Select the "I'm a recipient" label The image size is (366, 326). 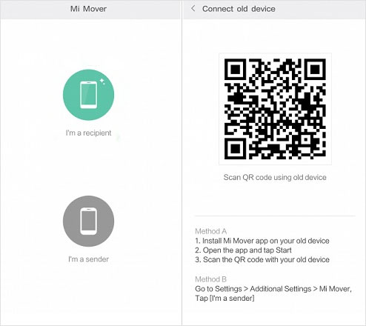[88, 133]
